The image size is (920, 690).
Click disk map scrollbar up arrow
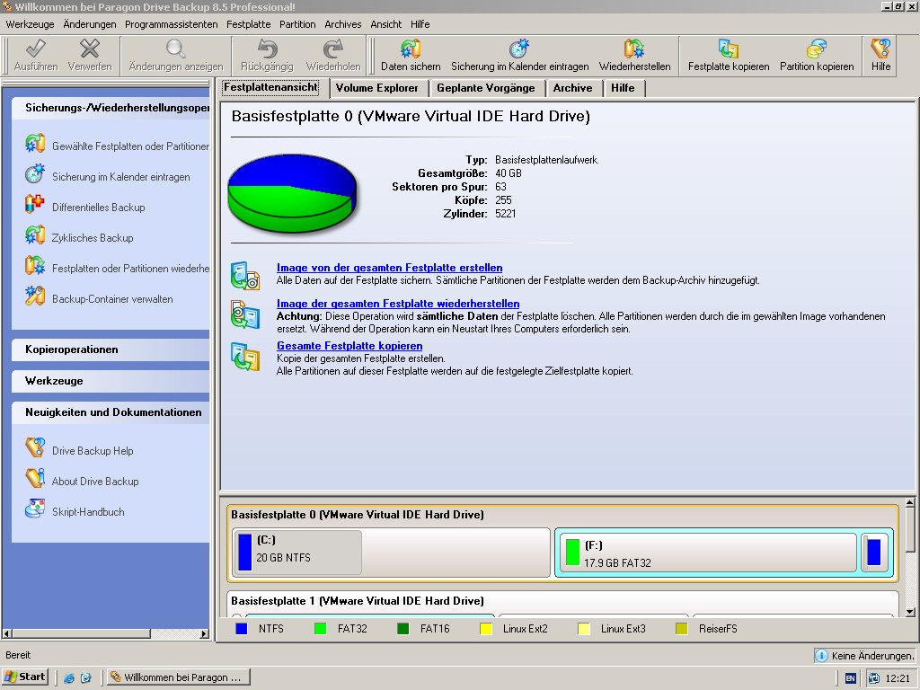pos(910,503)
